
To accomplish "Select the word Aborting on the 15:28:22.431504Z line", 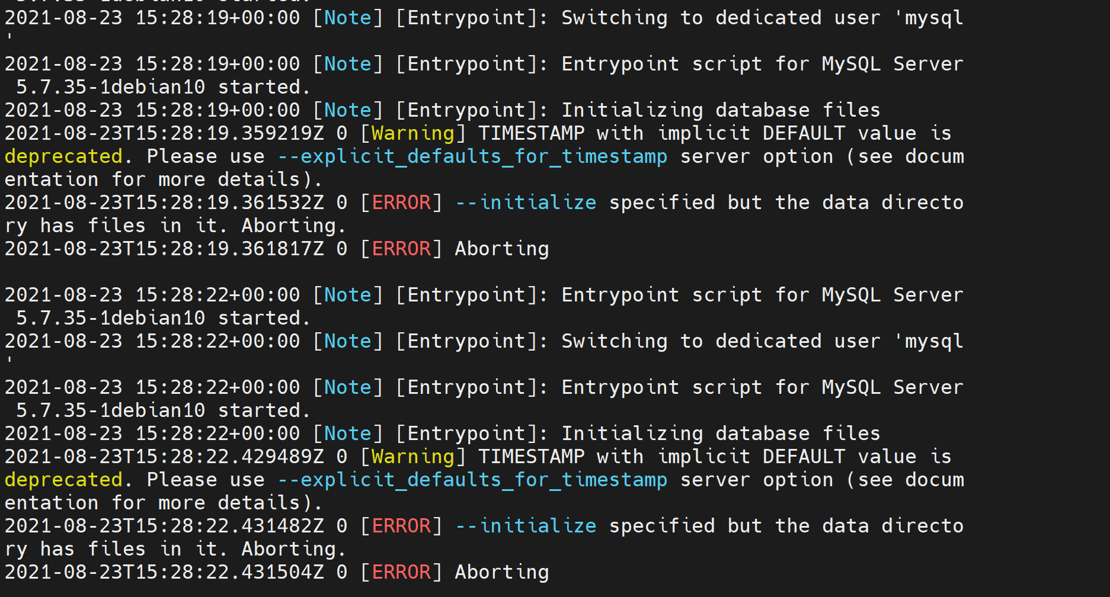I will coord(502,572).
